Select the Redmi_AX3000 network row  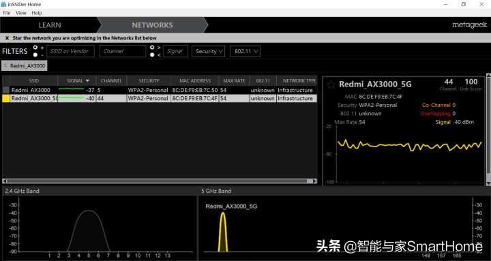(160, 90)
